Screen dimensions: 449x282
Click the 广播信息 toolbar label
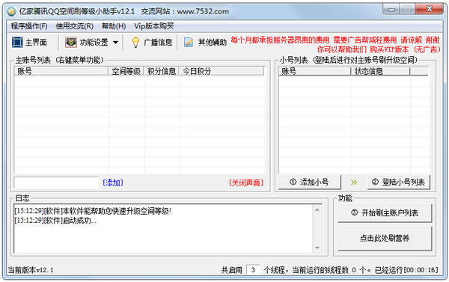158,43
